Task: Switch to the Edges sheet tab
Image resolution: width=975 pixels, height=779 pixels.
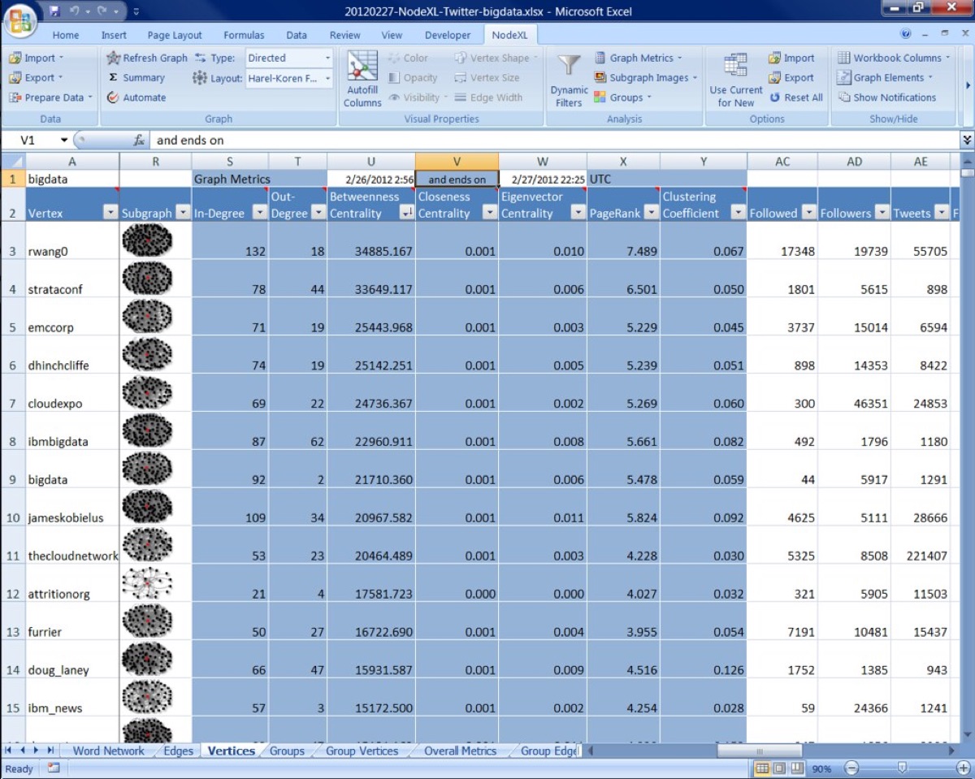Action: 178,751
